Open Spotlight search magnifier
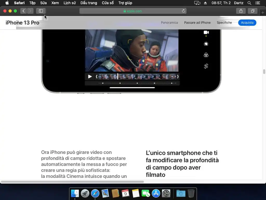266x200 pixels. coord(249,3)
